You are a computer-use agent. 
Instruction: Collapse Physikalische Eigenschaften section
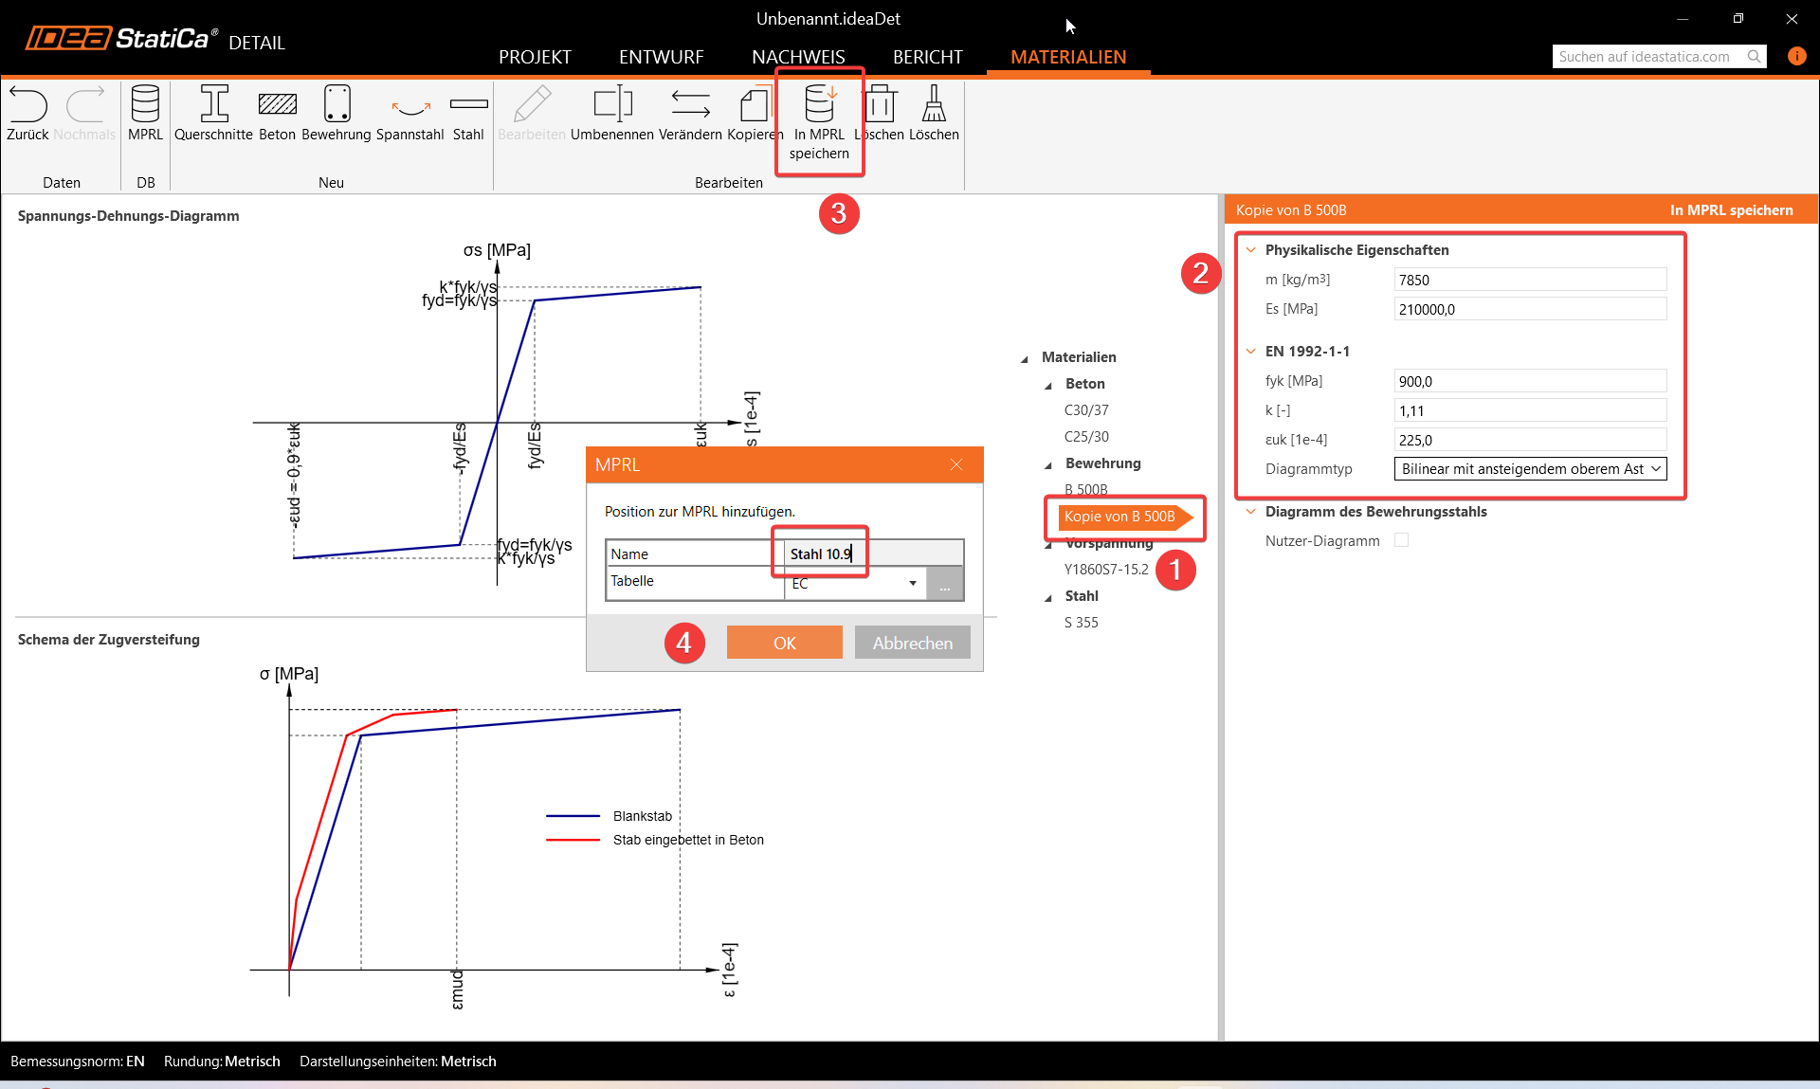[x=1250, y=250]
